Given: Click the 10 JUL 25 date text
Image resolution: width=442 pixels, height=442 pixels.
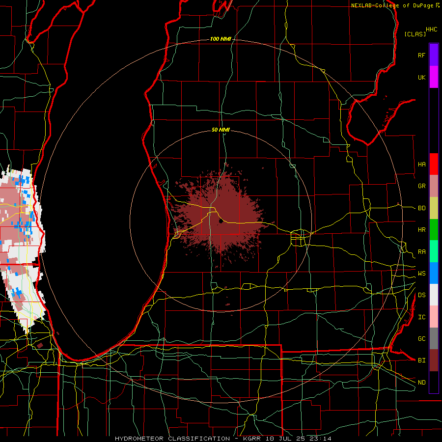Looking at the screenshot, I should pyautogui.click(x=286, y=439).
